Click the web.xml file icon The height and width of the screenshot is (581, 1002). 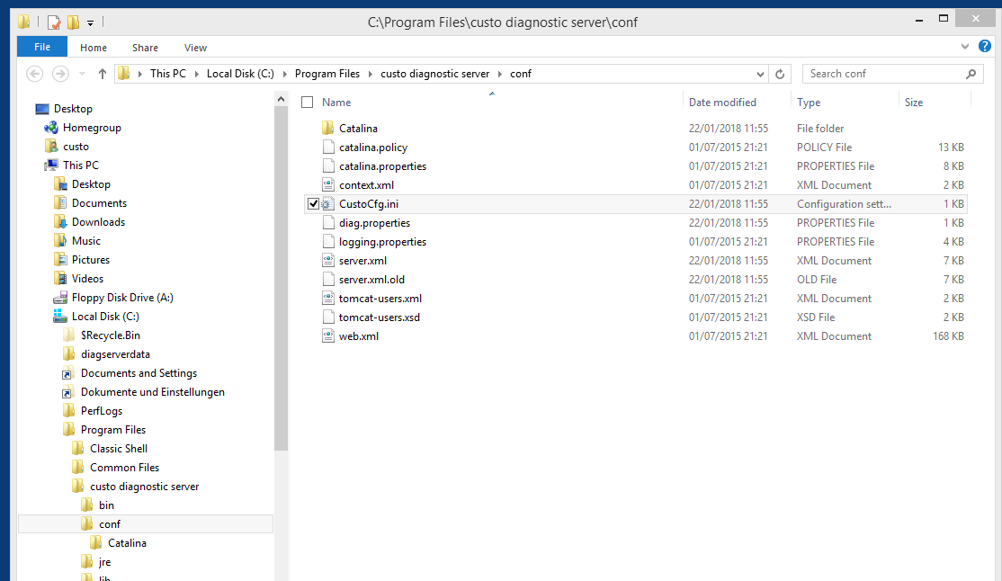coord(327,336)
